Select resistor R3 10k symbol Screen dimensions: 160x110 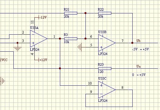[71, 39]
